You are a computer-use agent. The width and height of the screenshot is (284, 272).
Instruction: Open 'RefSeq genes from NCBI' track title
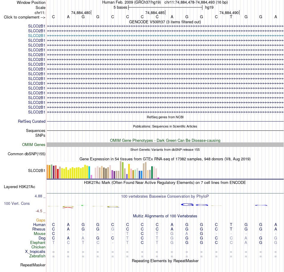165,117
